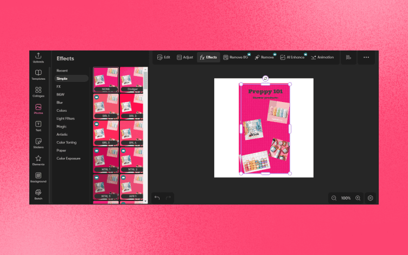Choose the Remove BG tool
The image size is (408, 255).
(236, 58)
